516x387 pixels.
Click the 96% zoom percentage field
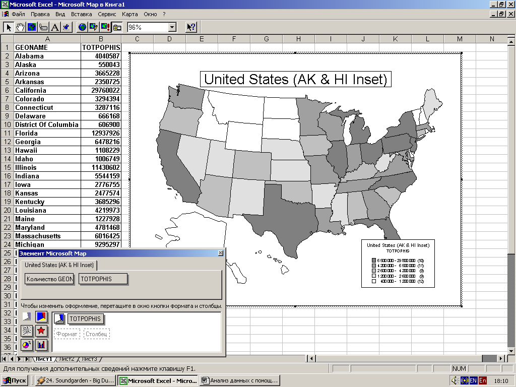[x=148, y=27]
